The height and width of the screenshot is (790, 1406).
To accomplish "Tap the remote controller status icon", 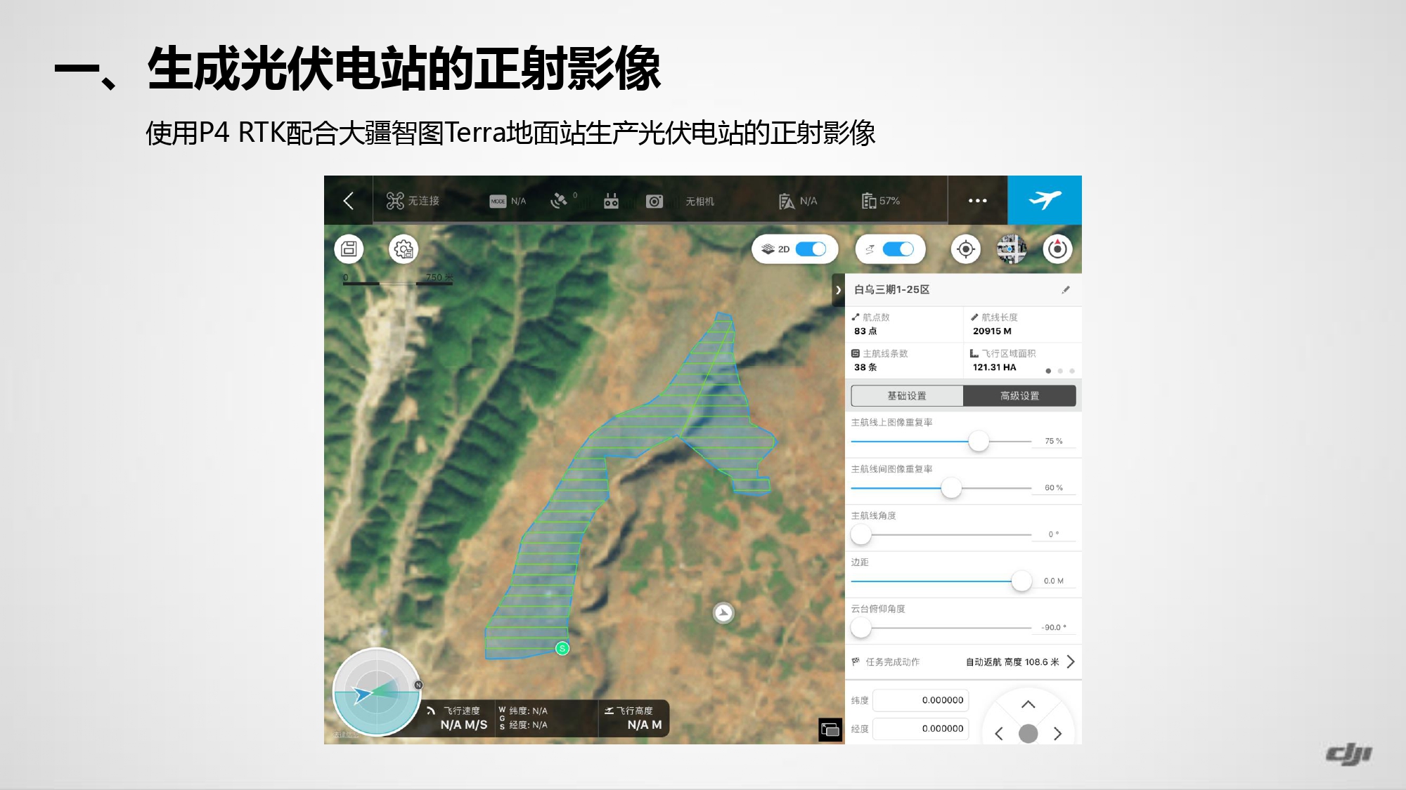I will pyautogui.click(x=611, y=201).
